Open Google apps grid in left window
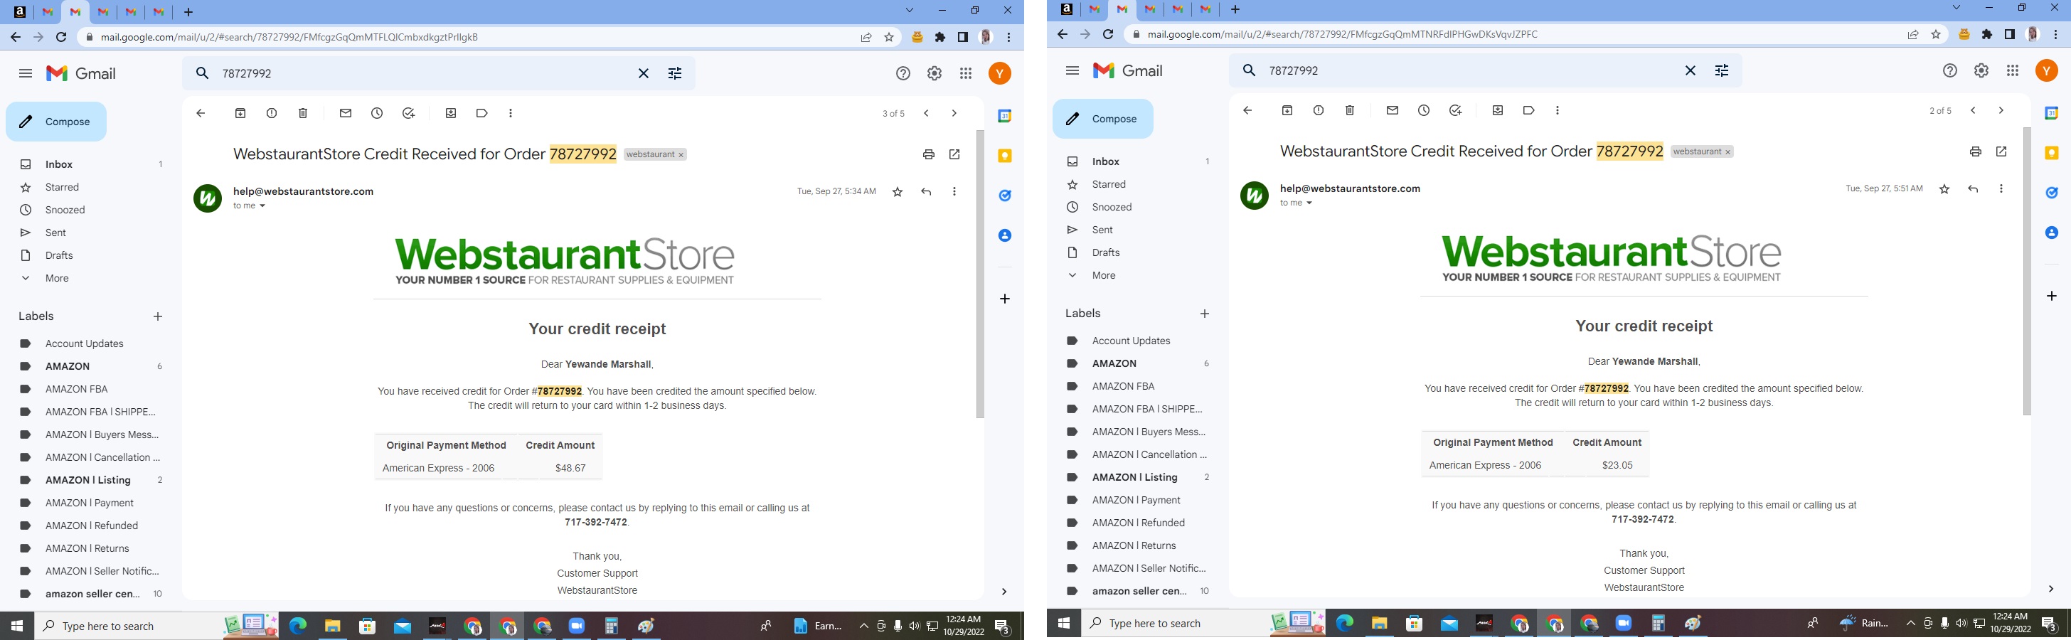2071x640 pixels. pyautogui.click(x=966, y=73)
